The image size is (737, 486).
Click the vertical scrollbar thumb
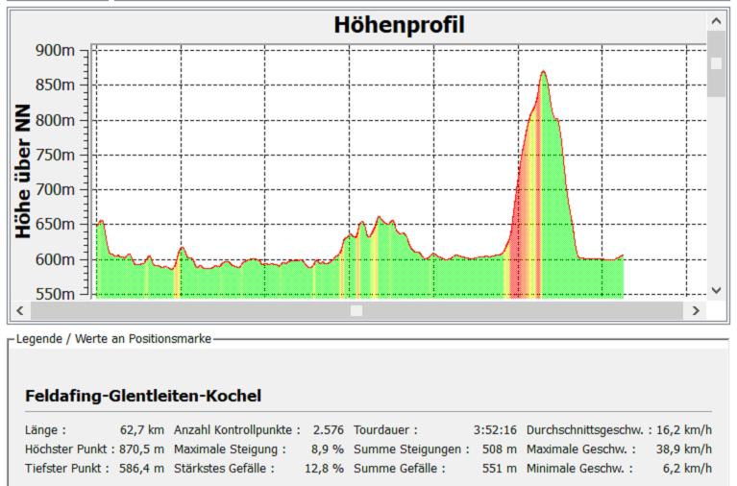[x=716, y=63]
